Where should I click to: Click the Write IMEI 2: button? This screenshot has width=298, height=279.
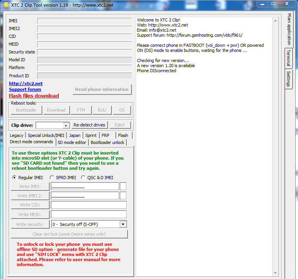(30, 196)
